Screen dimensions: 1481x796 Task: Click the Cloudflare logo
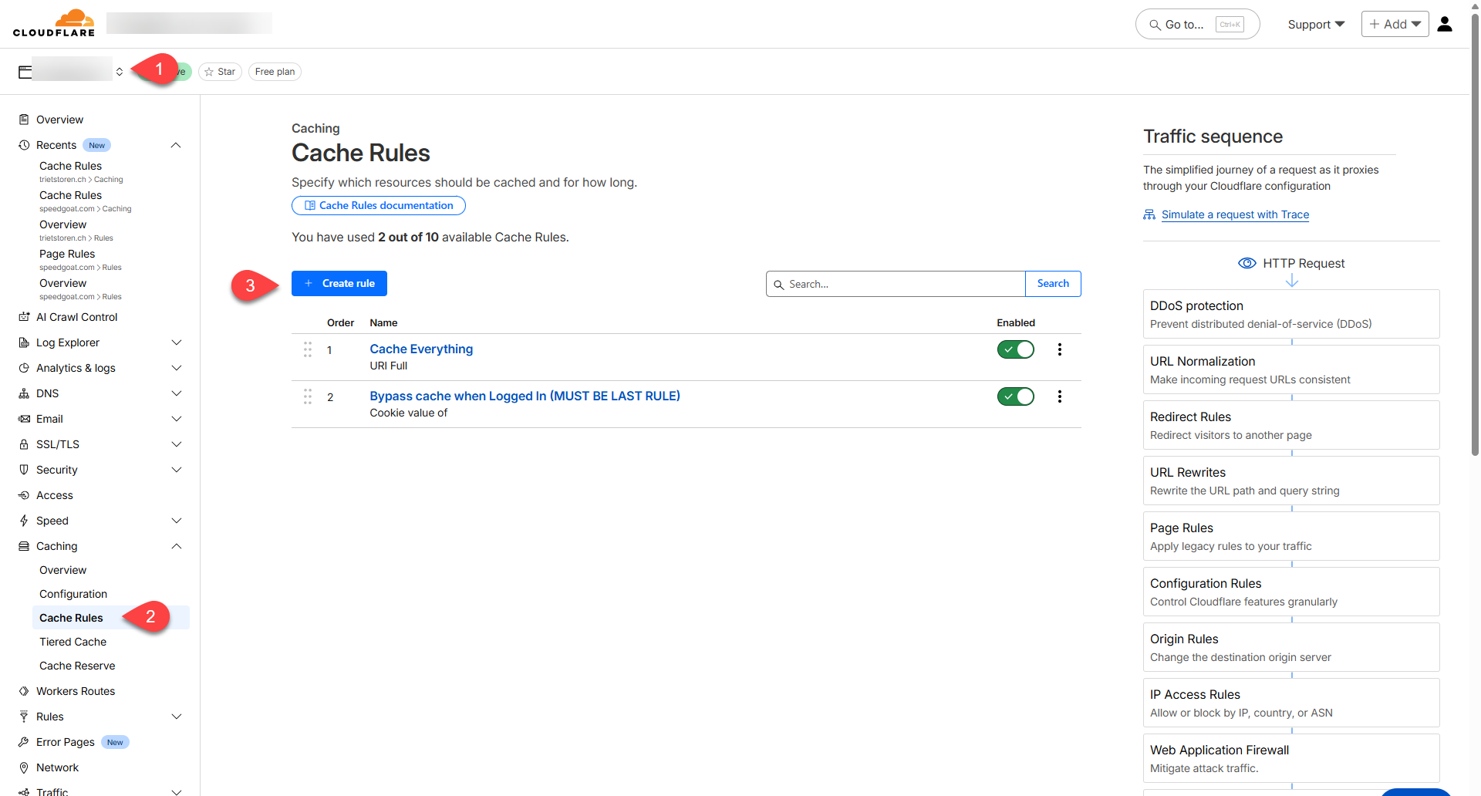pyautogui.click(x=54, y=23)
